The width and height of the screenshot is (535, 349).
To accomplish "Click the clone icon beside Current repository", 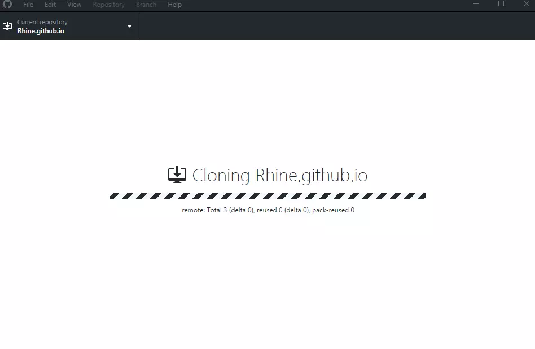I will pos(7,27).
